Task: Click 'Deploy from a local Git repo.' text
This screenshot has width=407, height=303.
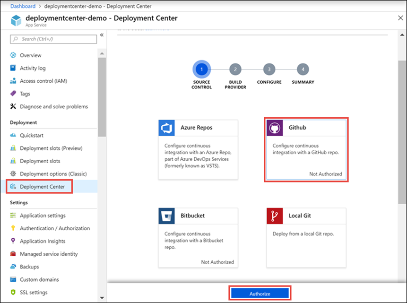Action: click(303, 234)
